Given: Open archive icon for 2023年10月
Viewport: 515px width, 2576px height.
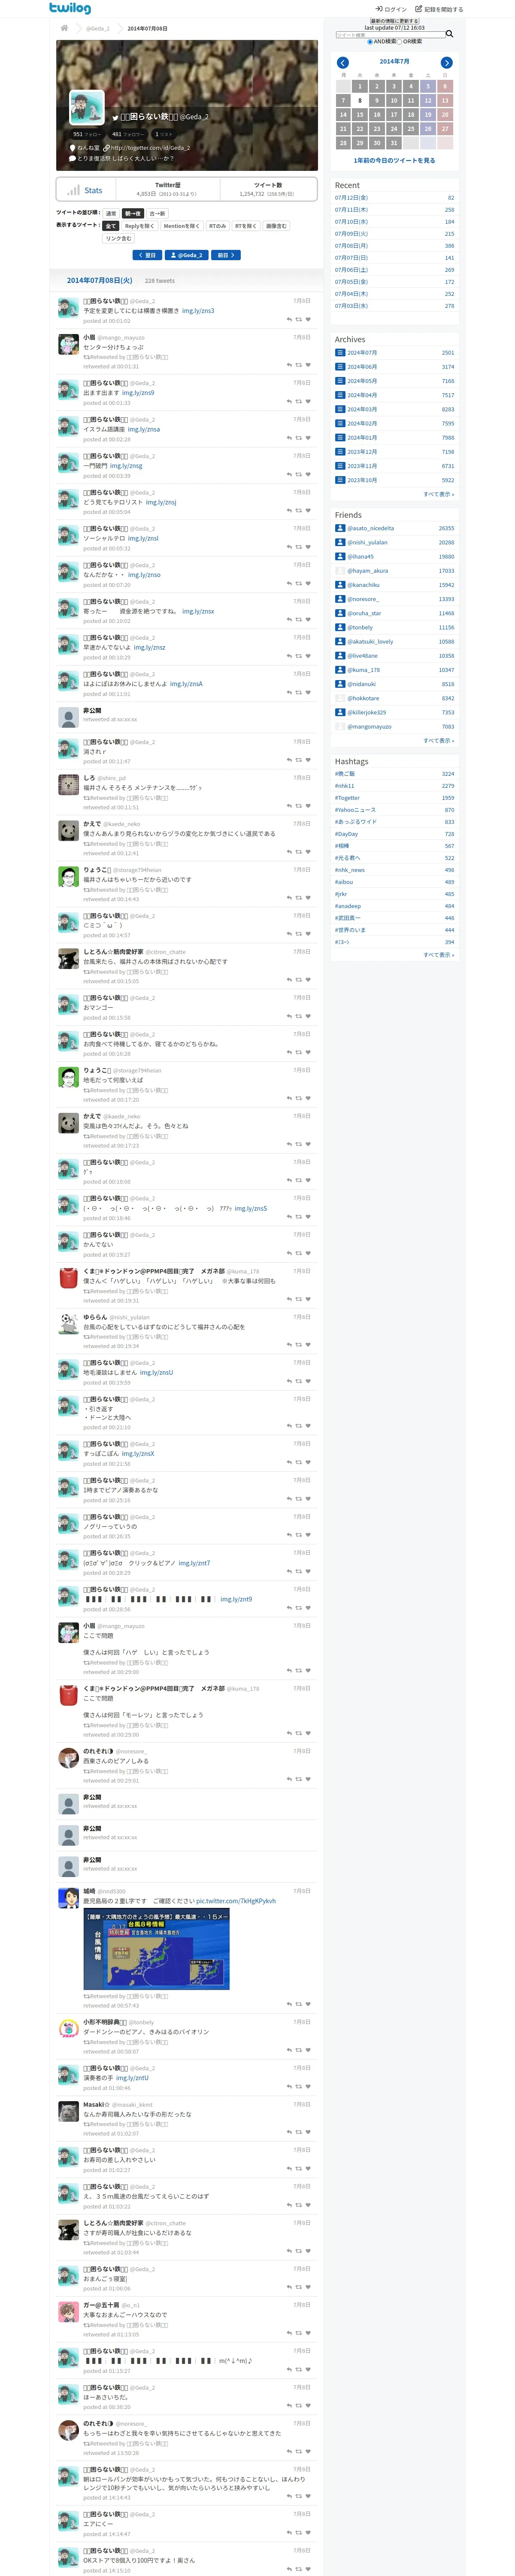Looking at the screenshot, I should 340,480.
